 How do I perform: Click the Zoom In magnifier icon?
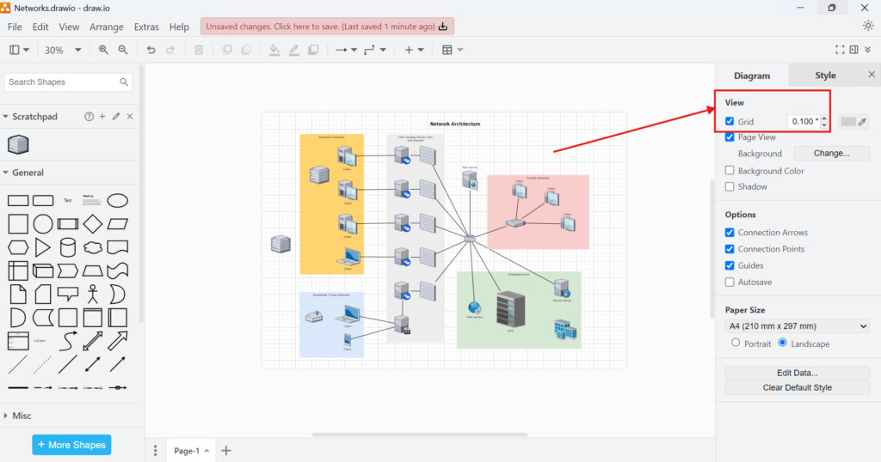pyautogui.click(x=104, y=50)
